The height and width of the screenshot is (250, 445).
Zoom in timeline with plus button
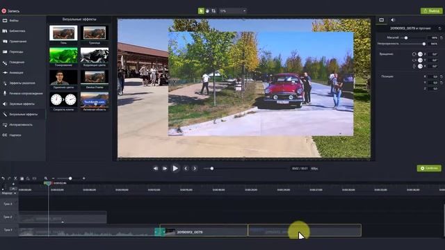(83, 178)
